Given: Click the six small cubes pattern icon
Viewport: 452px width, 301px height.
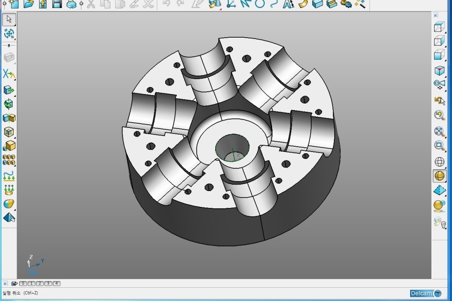Looking at the screenshot, I should [8, 160].
